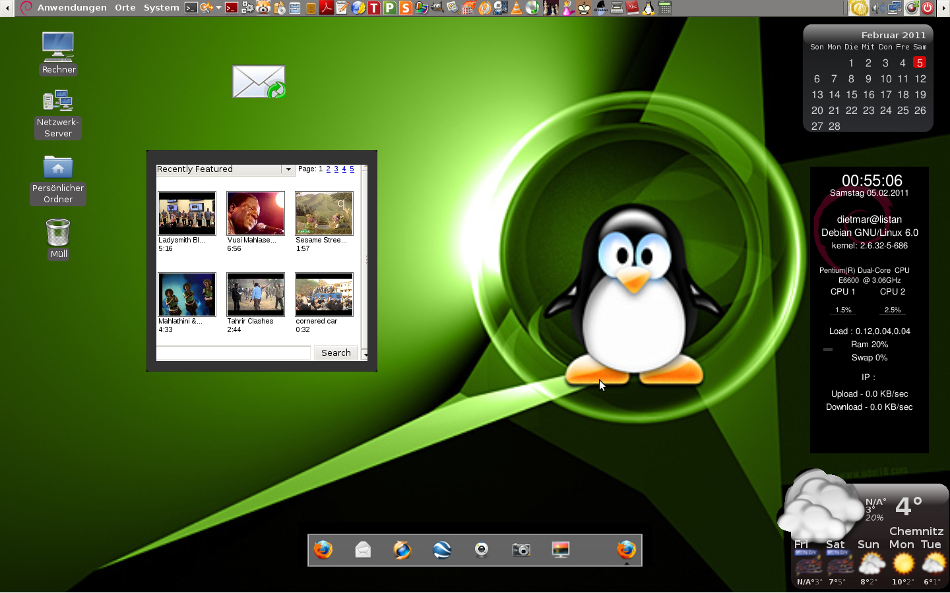Go to page 5 of videos
The width and height of the screenshot is (950, 593).
(x=352, y=169)
